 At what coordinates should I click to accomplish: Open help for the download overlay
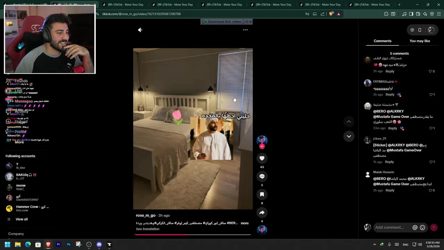pos(247,22)
